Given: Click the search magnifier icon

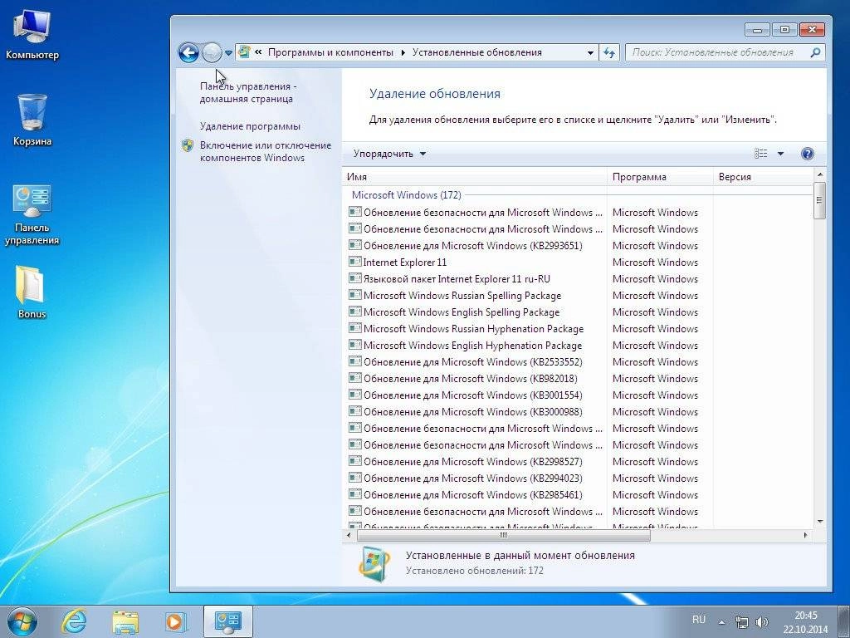Looking at the screenshot, I should 815,52.
